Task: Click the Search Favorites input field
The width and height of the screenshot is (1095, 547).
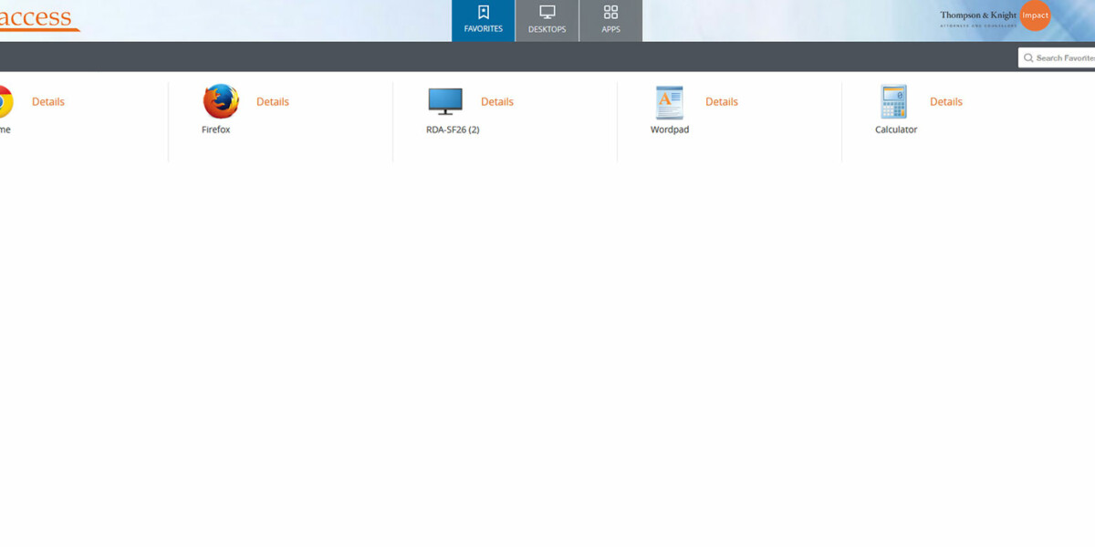Action: [x=1068, y=57]
